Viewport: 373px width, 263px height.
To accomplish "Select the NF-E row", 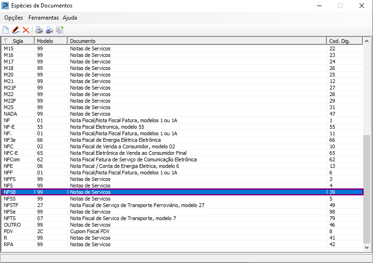I will click(x=182, y=127).
